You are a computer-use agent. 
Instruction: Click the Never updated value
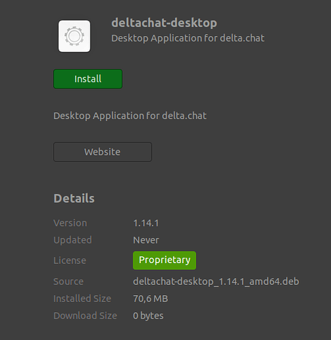coord(146,240)
